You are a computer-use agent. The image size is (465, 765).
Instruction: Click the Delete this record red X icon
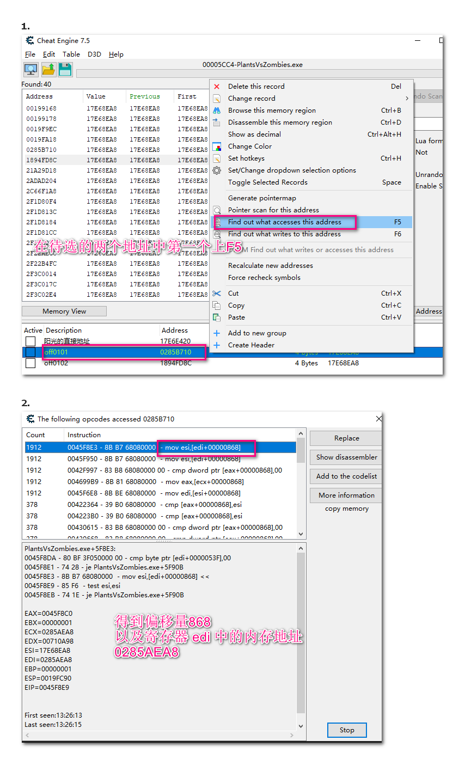pyautogui.click(x=217, y=87)
